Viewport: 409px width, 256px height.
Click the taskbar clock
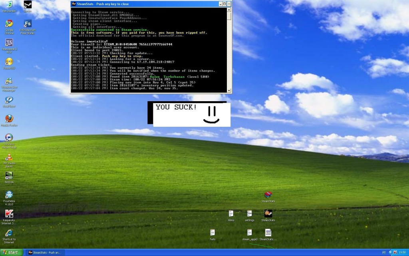tap(402, 252)
